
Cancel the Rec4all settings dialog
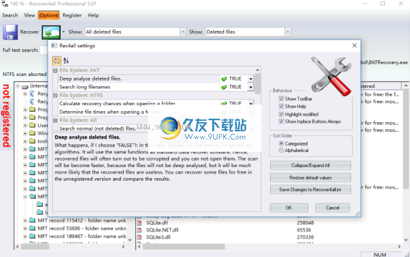click(x=333, y=208)
